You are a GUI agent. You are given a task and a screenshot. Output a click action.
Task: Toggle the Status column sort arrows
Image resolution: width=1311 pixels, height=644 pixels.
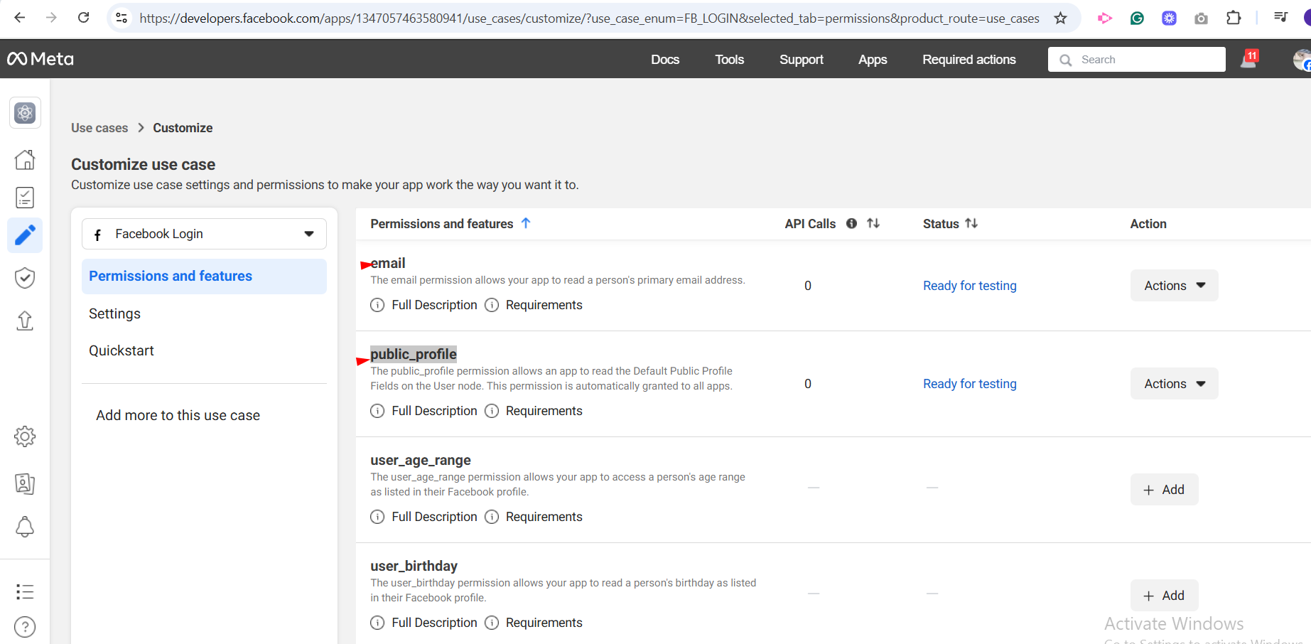click(971, 223)
